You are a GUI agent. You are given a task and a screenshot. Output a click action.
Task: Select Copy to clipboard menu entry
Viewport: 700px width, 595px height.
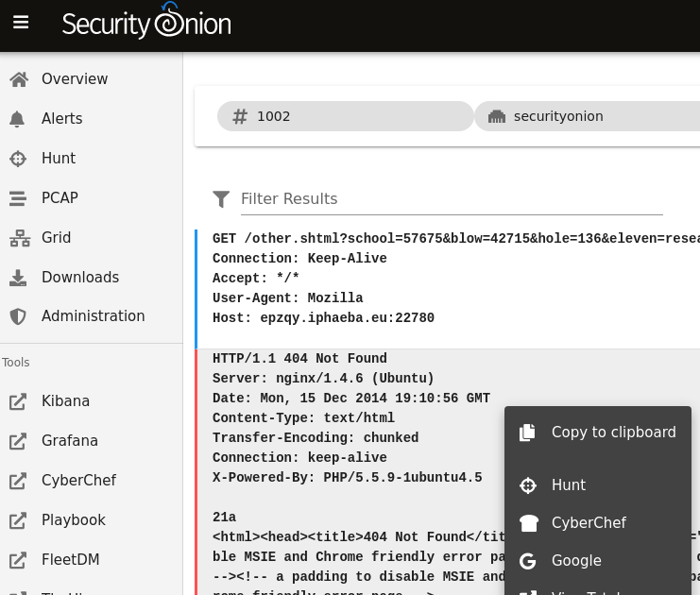click(598, 433)
